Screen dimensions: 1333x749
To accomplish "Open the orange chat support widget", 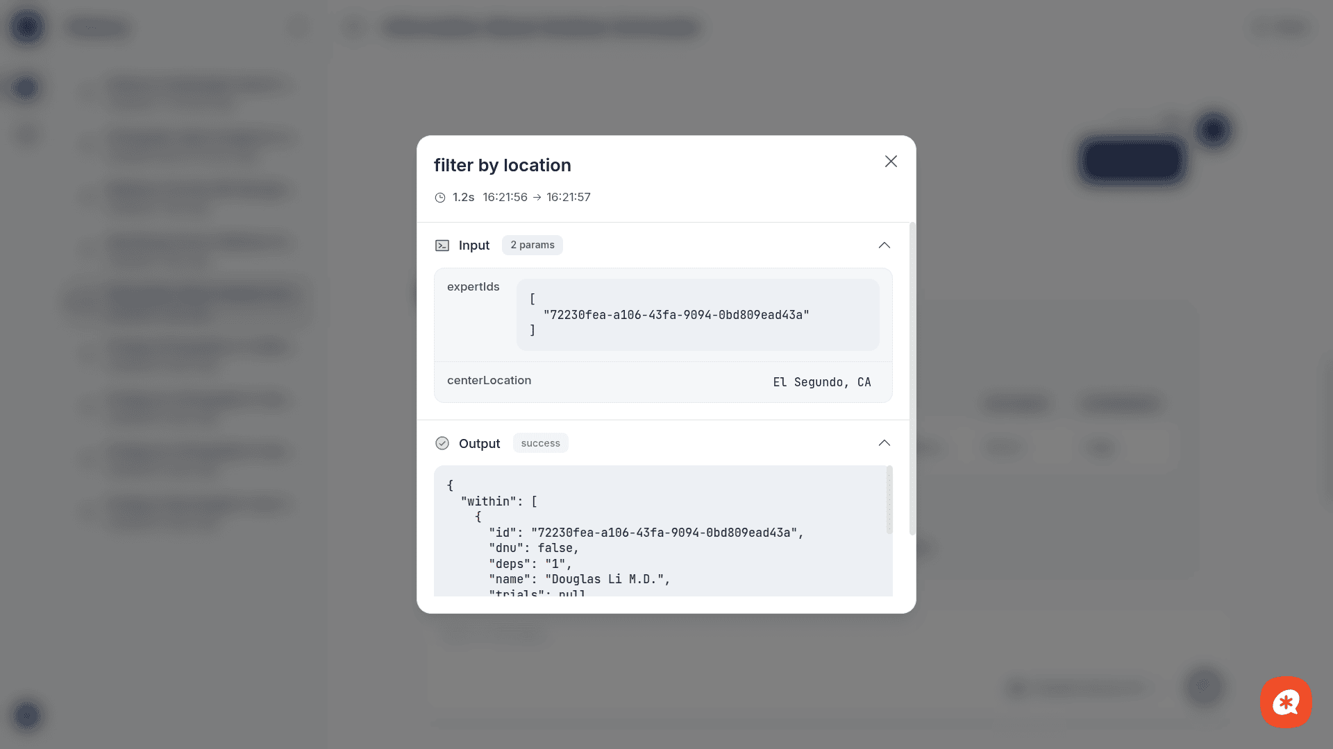I will point(1286,702).
